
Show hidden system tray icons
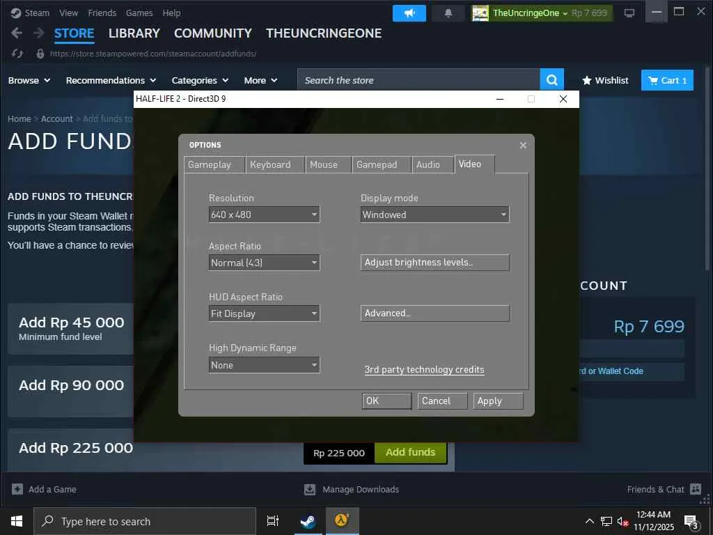[589, 521]
